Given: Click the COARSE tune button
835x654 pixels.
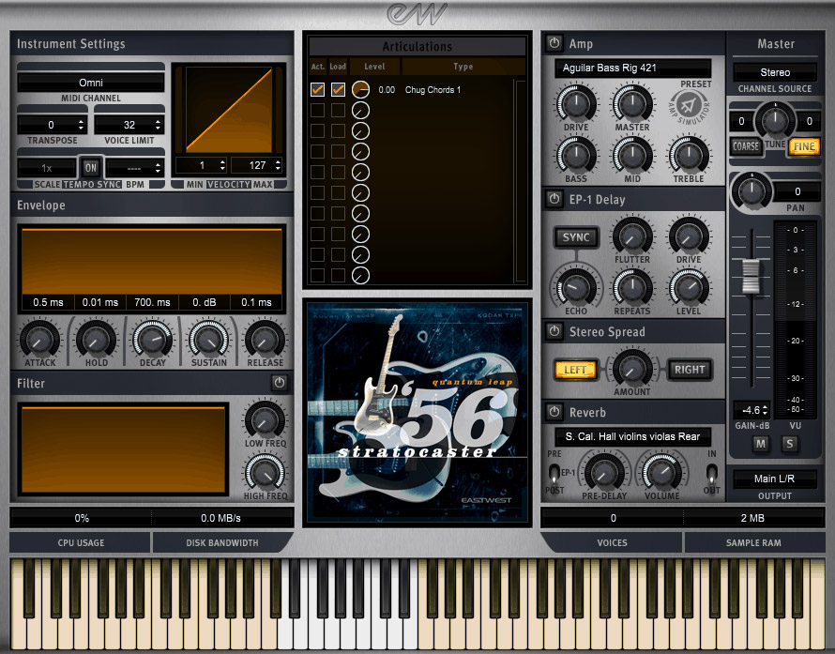Looking at the screenshot, I should click(746, 146).
